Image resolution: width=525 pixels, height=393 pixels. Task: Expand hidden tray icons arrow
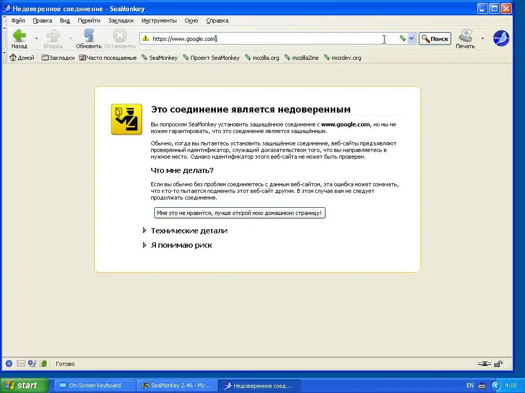[x=496, y=386]
